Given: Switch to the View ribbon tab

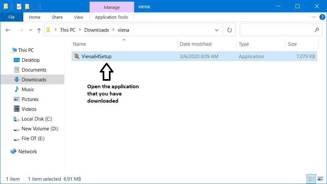Looking at the screenshot, I should (78, 17).
